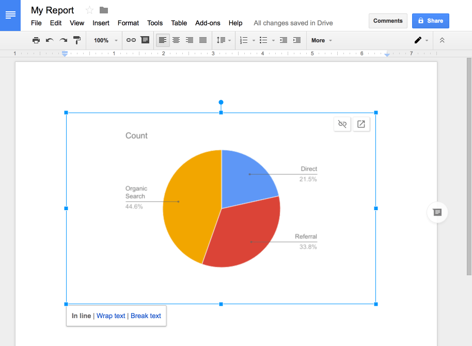
Task: Click the increase indent icon
Action: (297, 40)
